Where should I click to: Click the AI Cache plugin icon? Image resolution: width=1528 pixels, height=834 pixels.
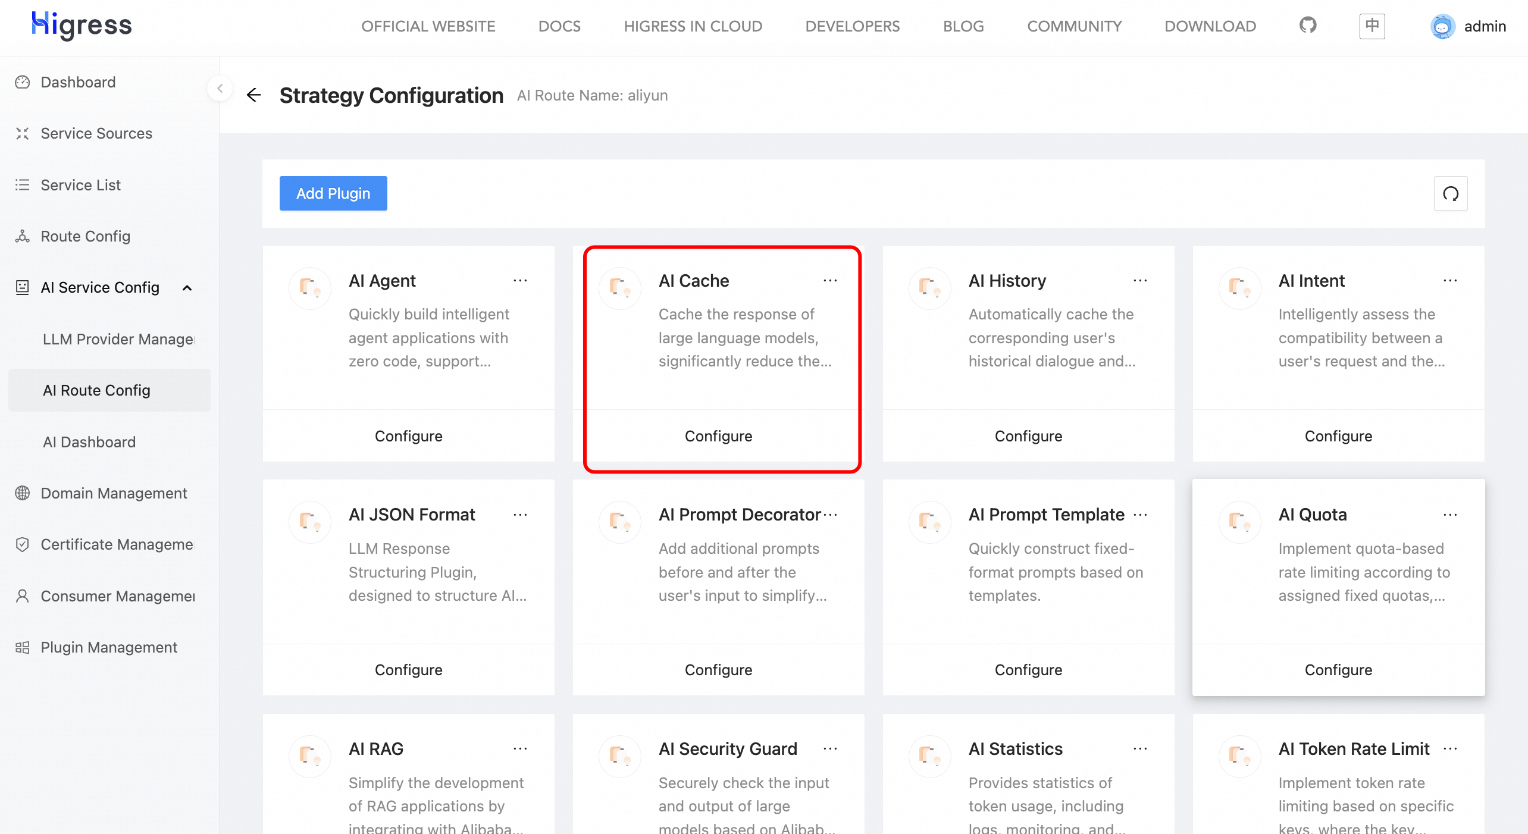tap(619, 288)
